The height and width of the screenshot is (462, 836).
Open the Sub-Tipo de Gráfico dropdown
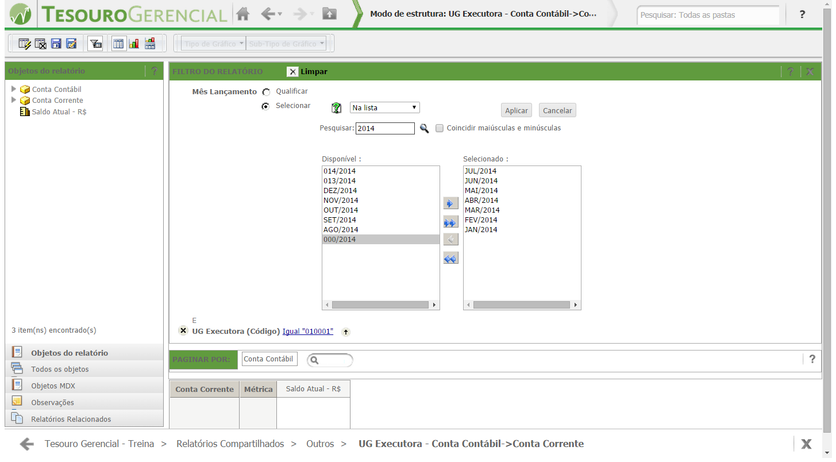tap(287, 44)
